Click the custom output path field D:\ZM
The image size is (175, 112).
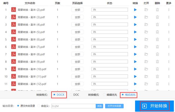(x=74, y=106)
